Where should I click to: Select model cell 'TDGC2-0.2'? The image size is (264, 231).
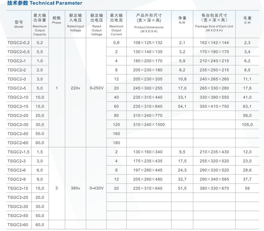tap(18, 43)
